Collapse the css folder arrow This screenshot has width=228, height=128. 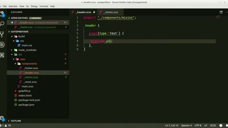tap(14, 41)
